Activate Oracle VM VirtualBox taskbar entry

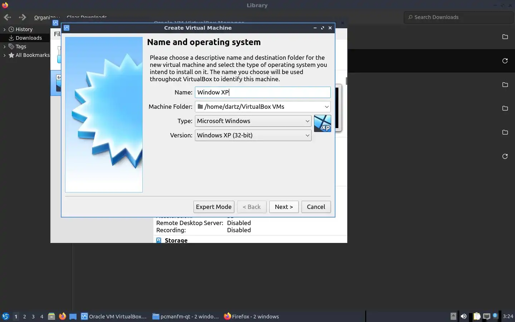(x=114, y=316)
